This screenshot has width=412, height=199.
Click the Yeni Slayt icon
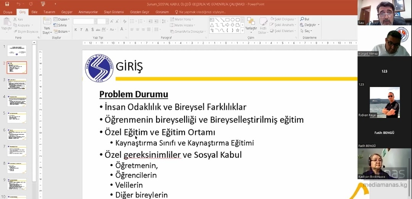(47, 21)
